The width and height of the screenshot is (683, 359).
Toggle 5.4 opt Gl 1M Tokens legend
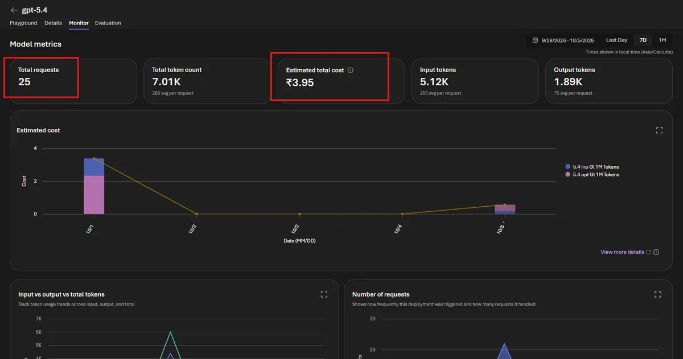click(x=592, y=174)
